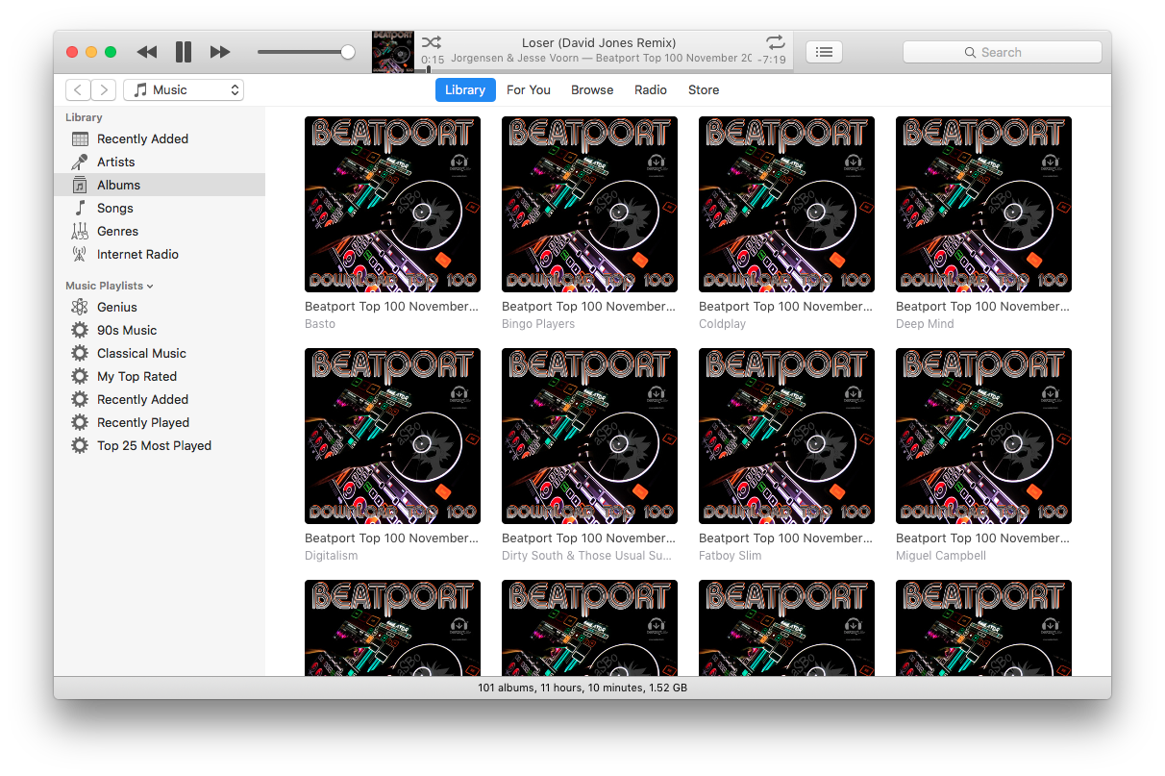This screenshot has height=776, width=1165.
Task: Open the Digitalism album cover
Action: click(x=392, y=436)
